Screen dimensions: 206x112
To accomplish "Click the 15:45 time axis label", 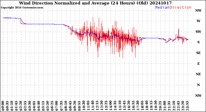I will pyautogui.click(x=124, y=106).
